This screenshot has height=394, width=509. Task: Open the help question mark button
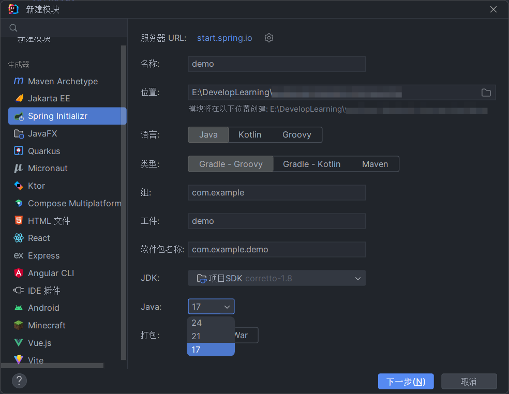(19, 381)
